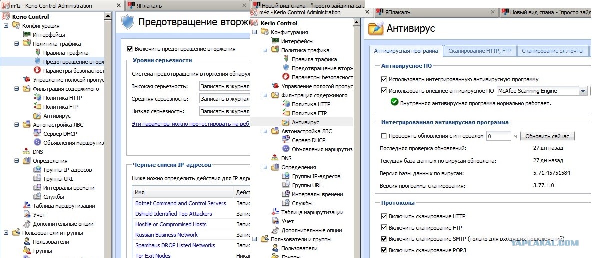Toggle Включить сканирование FTP checkbox
592x258 pixels.
tap(384, 228)
